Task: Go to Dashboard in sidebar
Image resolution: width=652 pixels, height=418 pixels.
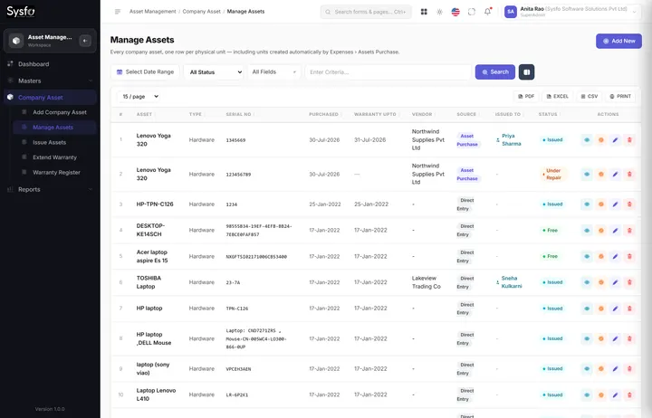Action: 50,64
